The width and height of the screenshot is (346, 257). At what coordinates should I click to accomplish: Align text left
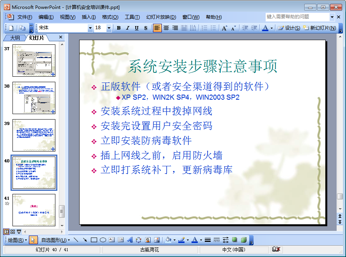(157, 28)
